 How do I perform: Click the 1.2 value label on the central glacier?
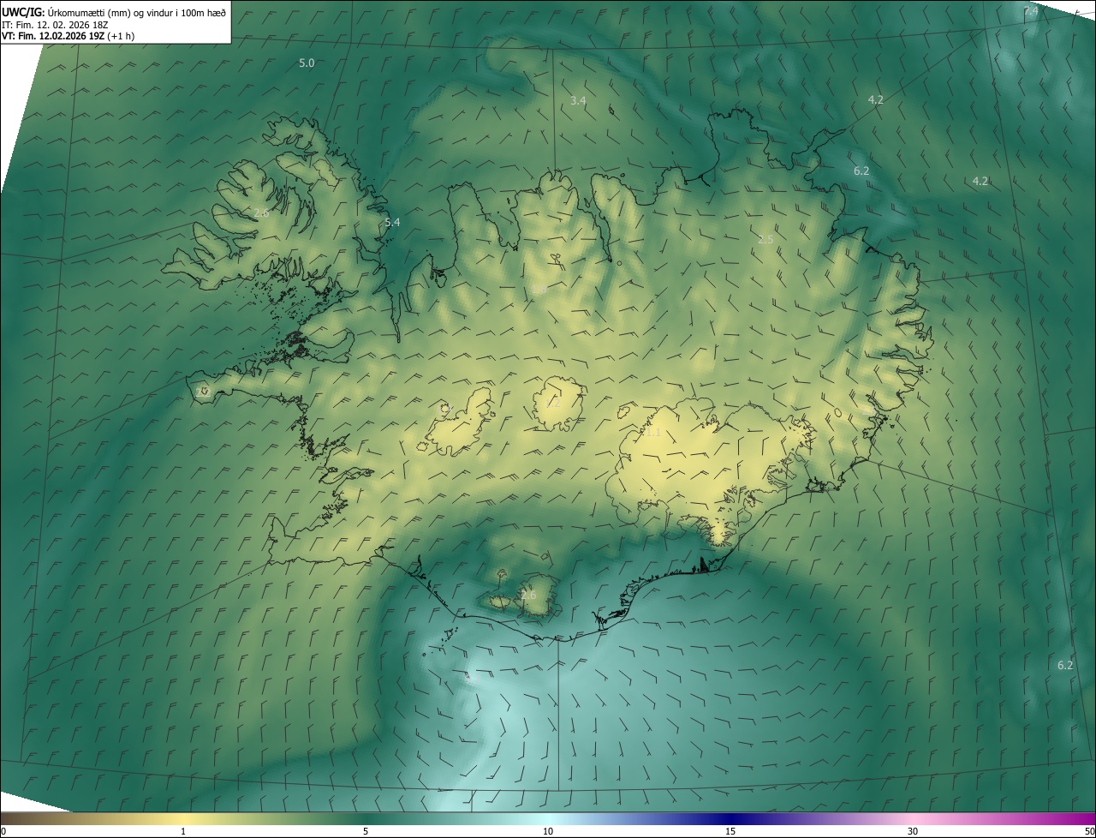pos(552,403)
